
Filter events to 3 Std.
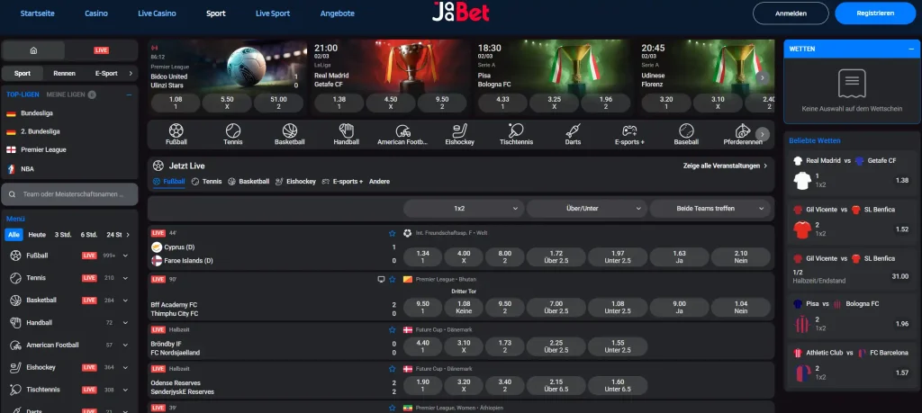coord(63,235)
